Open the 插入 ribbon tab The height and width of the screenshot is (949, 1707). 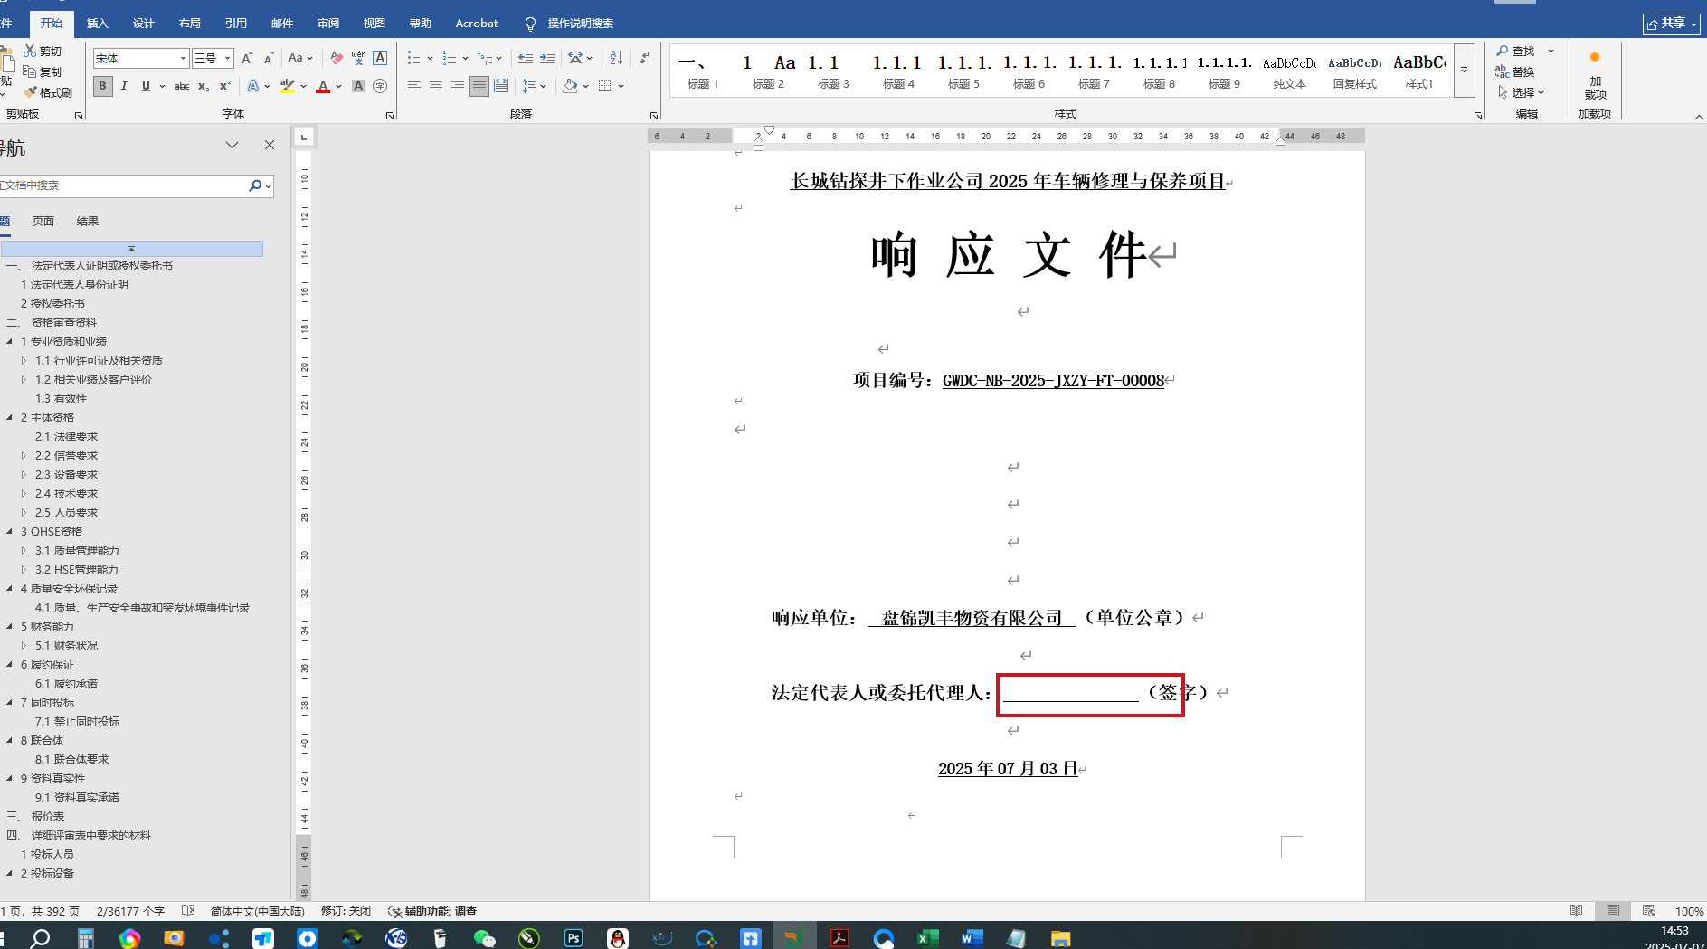click(97, 24)
